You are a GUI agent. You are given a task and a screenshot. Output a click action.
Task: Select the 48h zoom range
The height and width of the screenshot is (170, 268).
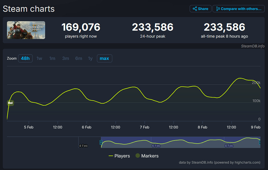point(25,58)
